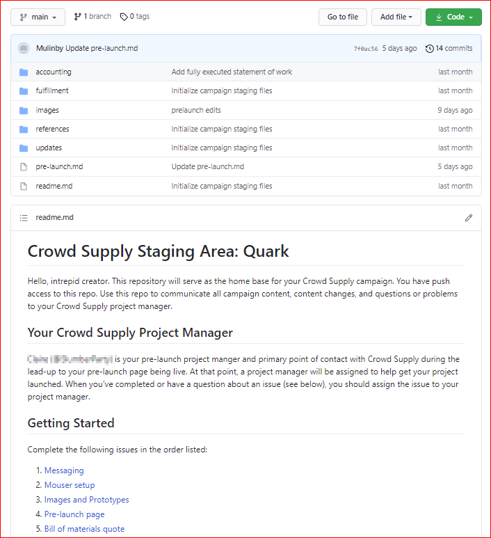Click the Your Crowd Supply Project Manager heading
This screenshot has height=538, width=491.
(x=130, y=333)
